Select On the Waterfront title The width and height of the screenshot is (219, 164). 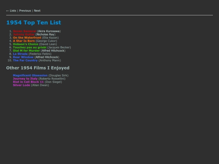click(27, 38)
